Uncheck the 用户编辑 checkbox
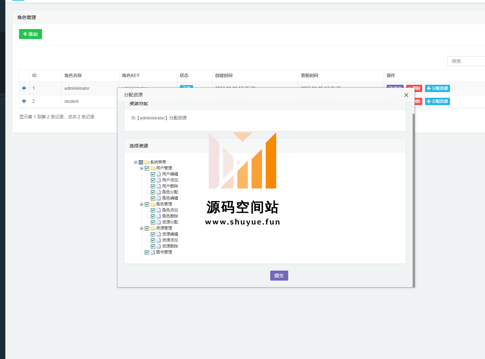This screenshot has width=485, height=359. (153, 174)
